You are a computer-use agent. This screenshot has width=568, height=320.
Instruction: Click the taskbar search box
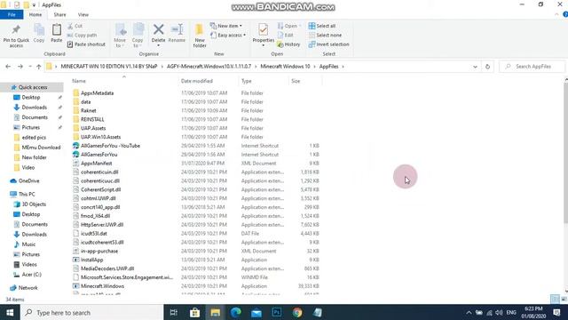(92, 312)
